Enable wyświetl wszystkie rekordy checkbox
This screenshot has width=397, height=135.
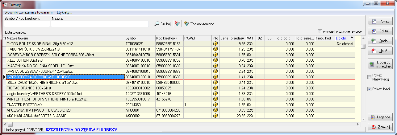point(320,31)
